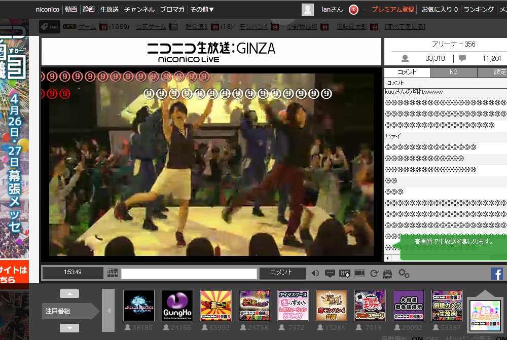Open dictionary icon next to モンハン4 tag
This screenshot has height=340, width=507.
(274, 27)
